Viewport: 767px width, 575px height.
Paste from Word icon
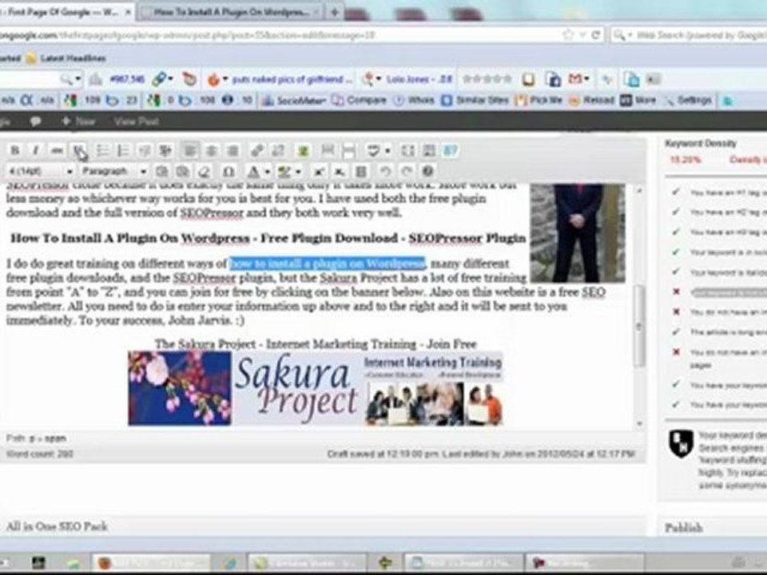pyautogui.click(x=182, y=172)
